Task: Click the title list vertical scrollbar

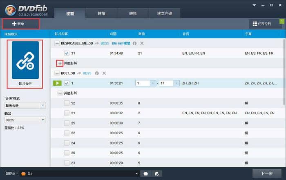Action: tap(284, 72)
